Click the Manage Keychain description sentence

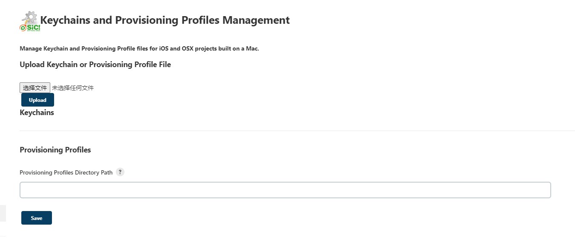coord(139,49)
